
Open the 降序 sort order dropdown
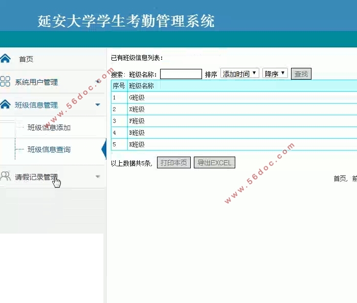pyautogui.click(x=275, y=73)
